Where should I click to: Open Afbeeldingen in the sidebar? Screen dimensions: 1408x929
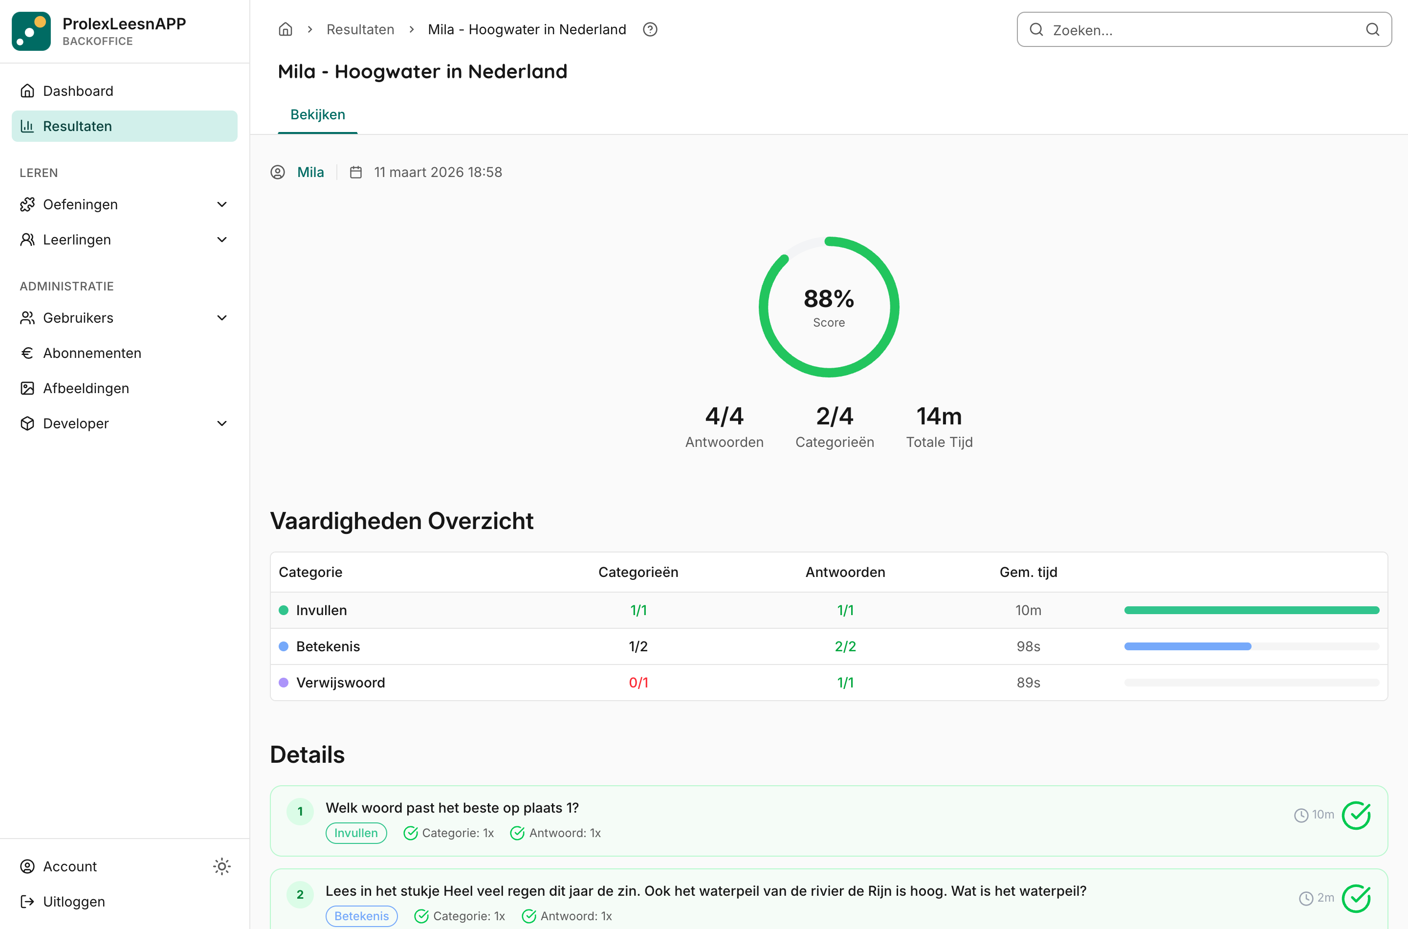[x=124, y=388]
